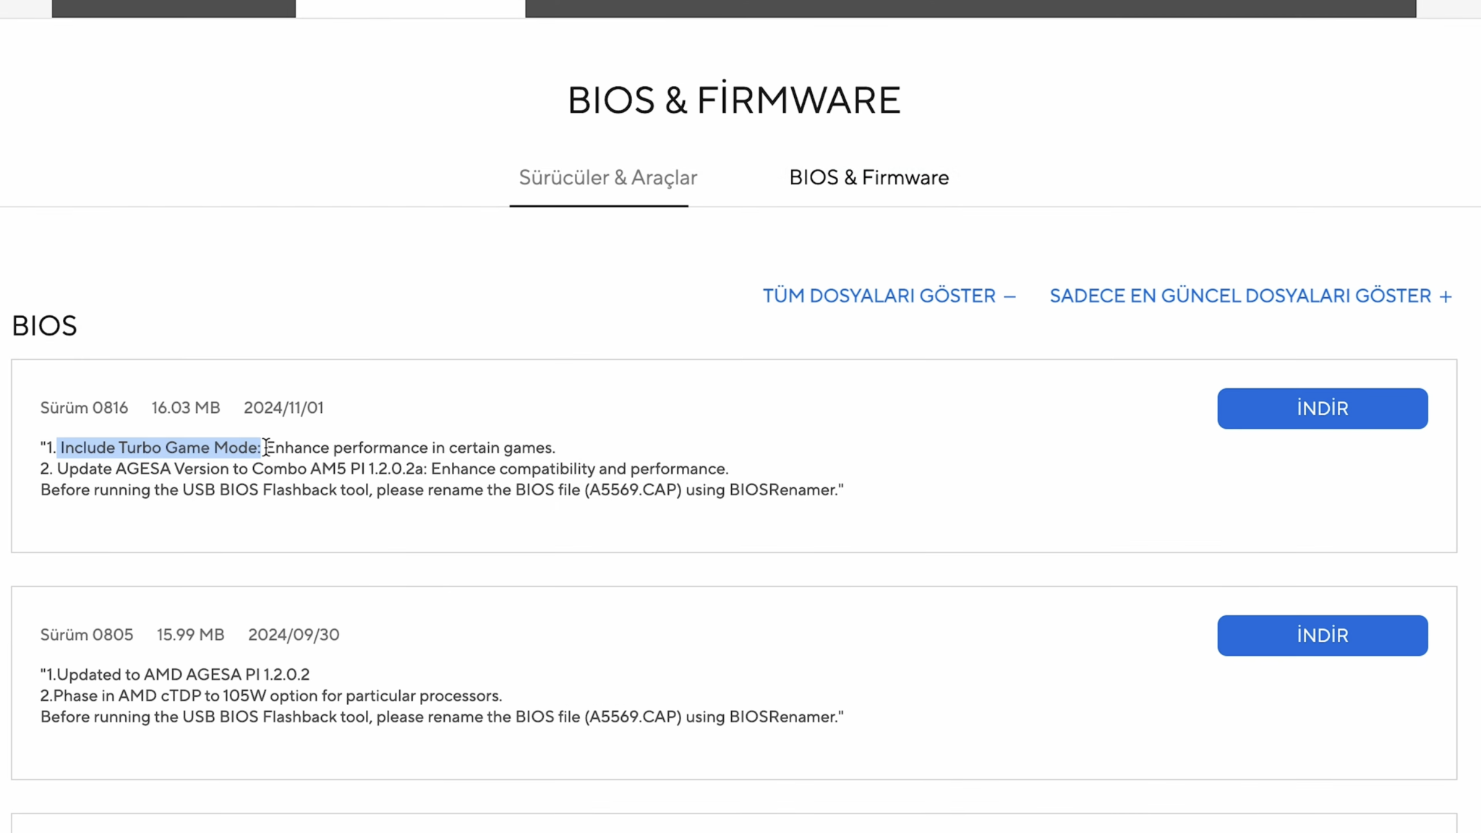
Task: Click the 16.03 MB file size
Action: point(186,408)
